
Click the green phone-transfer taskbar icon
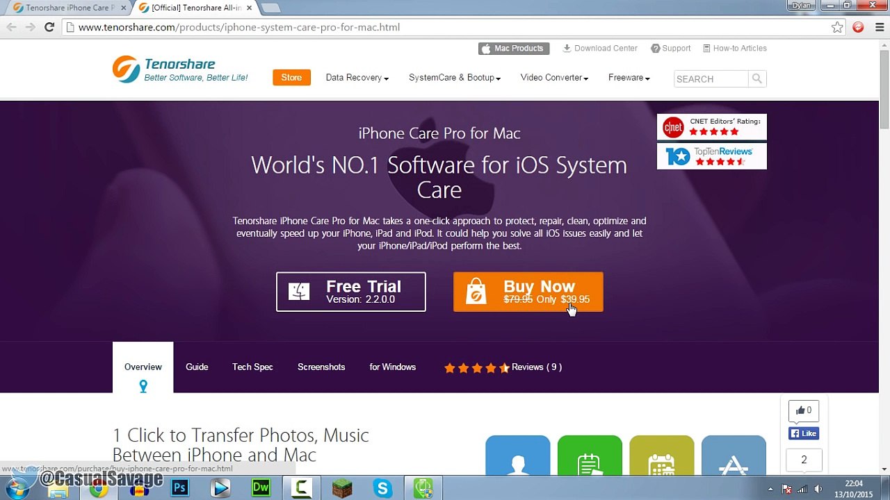[423, 488]
